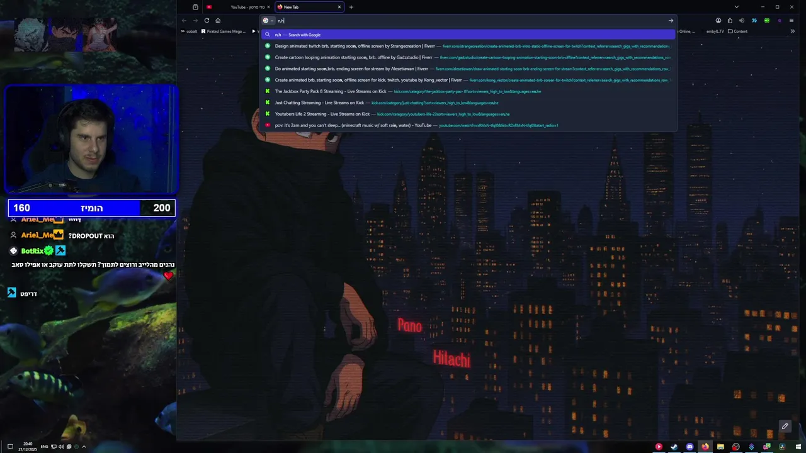Open Youtubers Life 2 Kick suggestion
806x453 pixels.
(x=468, y=114)
